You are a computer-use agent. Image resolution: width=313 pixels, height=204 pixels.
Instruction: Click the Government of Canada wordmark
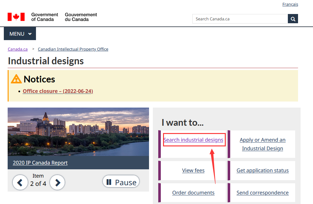click(x=45, y=17)
